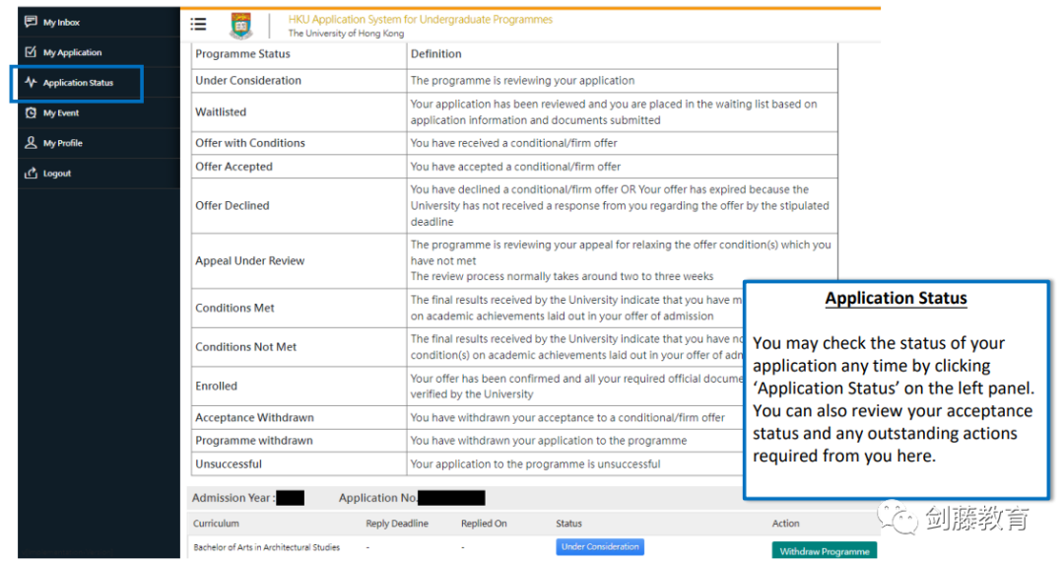Image resolution: width=1064 pixels, height=565 pixels.
Task: Click the 'Action' column header
Action: 786,524
